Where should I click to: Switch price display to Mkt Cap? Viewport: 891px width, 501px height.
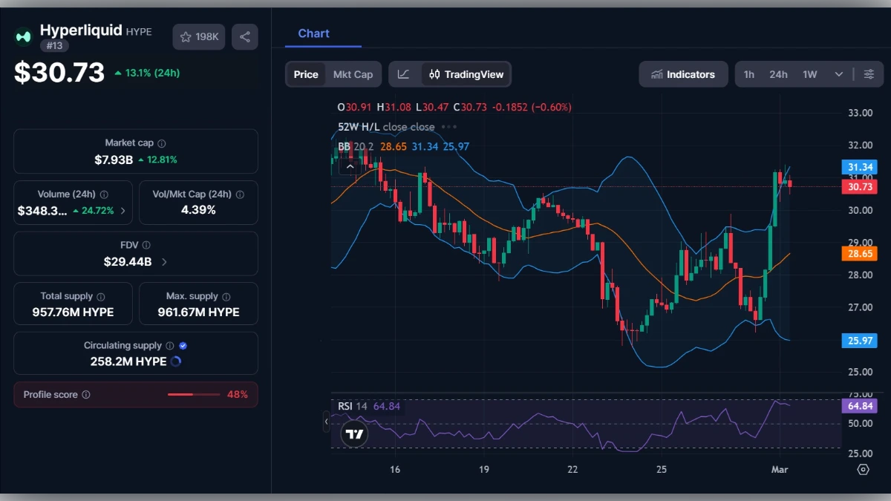point(353,74)
